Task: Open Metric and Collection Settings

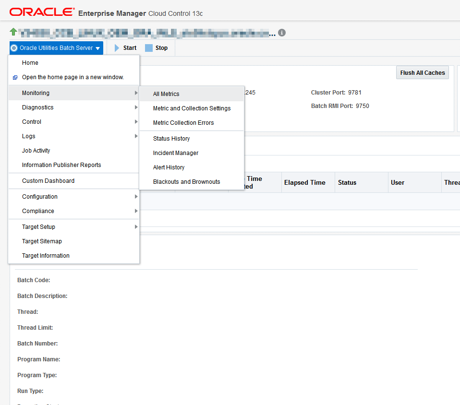Action: click(192, 108)
